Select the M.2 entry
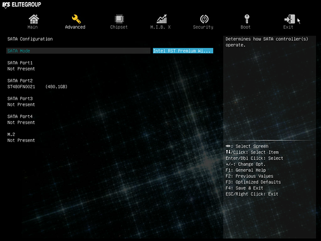This screenshot has height=241, width=321. (11, 134)
